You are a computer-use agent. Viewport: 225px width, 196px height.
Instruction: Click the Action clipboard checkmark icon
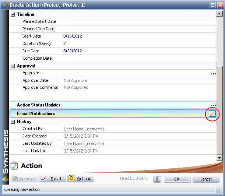[x=14, y=166]
